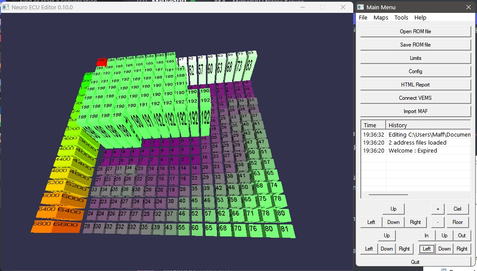477x271 pixels.
Task: Click the Down button directly above the lone Up
Action: [x=393, y=222]
